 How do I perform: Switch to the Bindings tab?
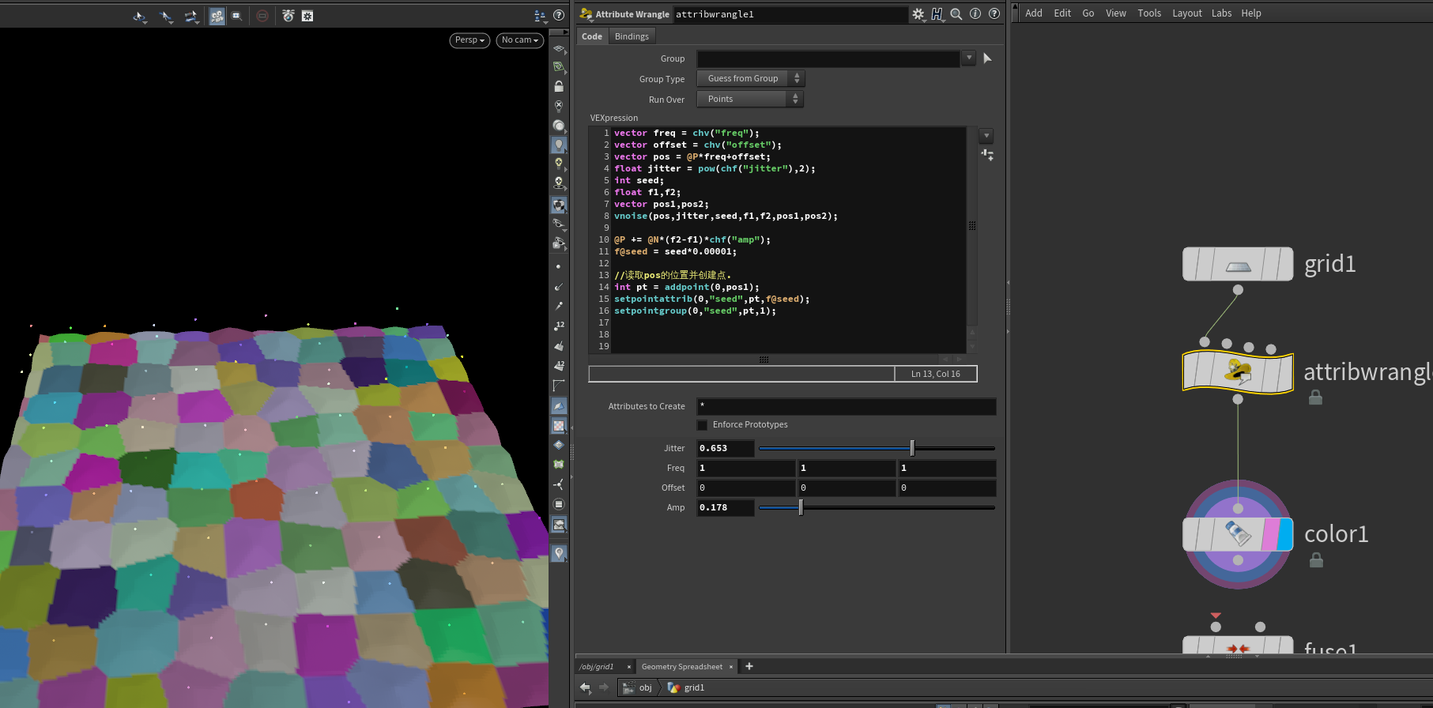point(631,36)
